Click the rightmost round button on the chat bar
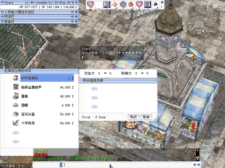 (199, 165)
